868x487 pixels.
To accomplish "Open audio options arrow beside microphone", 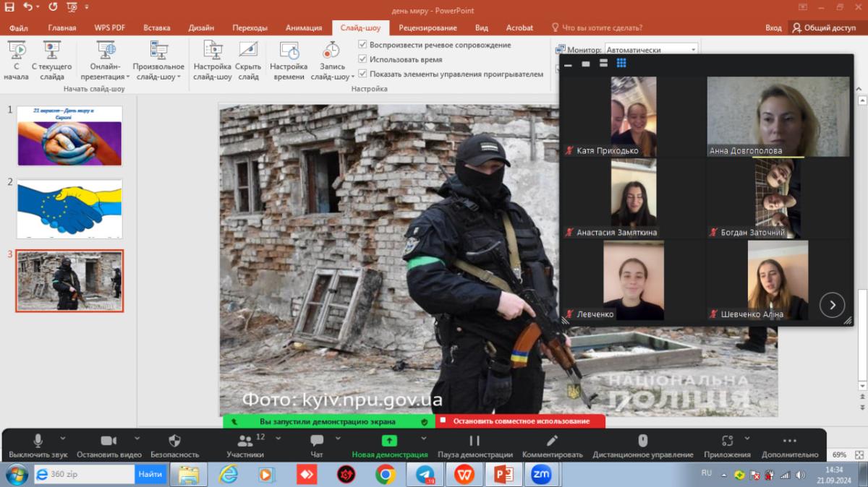I will (63, 439).
